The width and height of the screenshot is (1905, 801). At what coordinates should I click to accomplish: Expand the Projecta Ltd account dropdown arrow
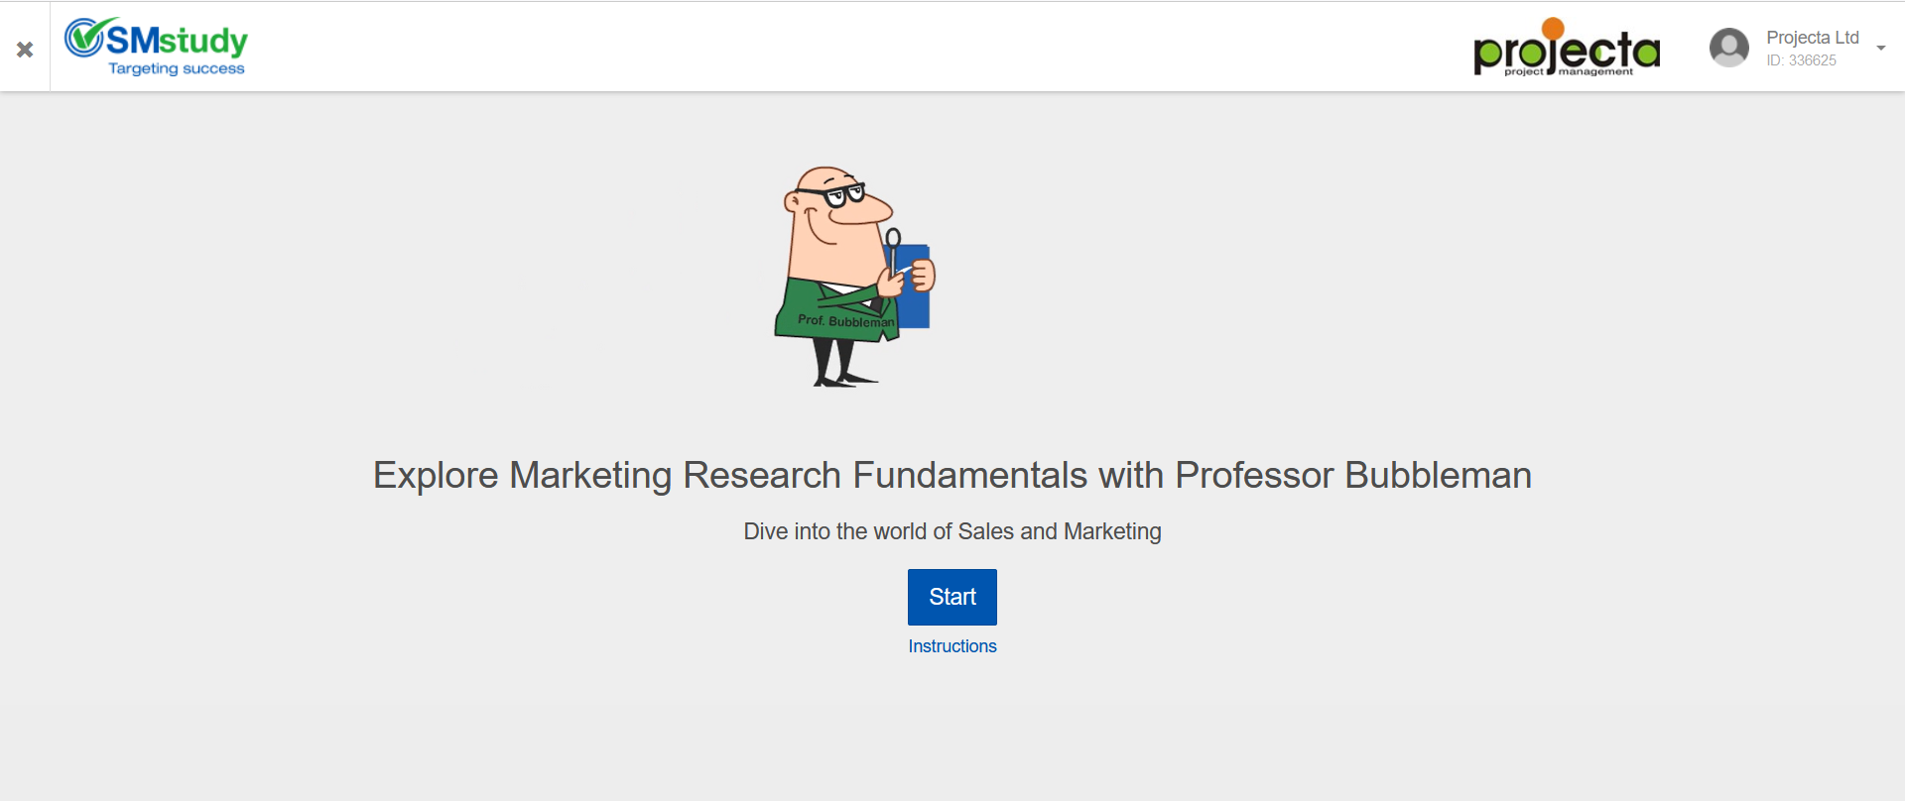pos(1881,48)
